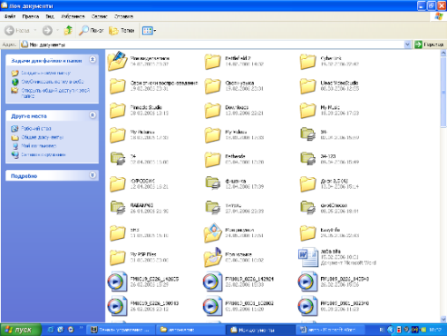Open media file icon FM0019_0226_142924
Viewport: 447px width, 336px height.
[x=212, y=282]
